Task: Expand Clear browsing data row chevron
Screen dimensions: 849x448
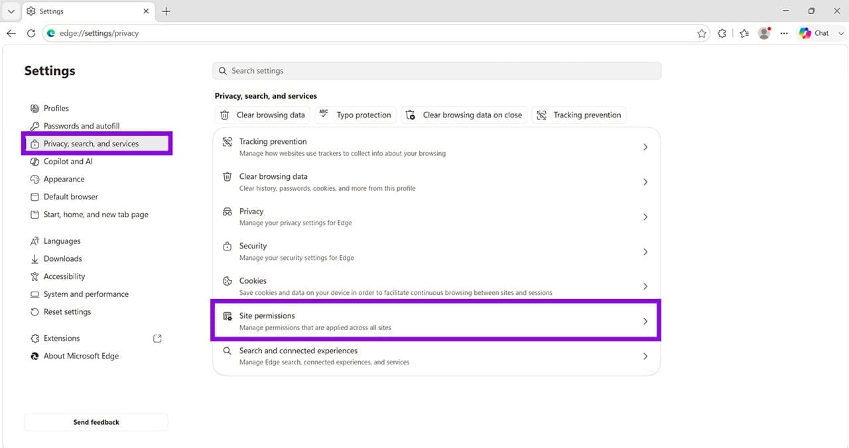Action: (645, 182)
